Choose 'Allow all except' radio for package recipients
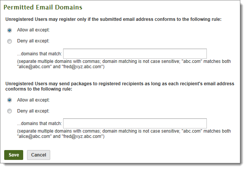 click(x=10, y=100)
